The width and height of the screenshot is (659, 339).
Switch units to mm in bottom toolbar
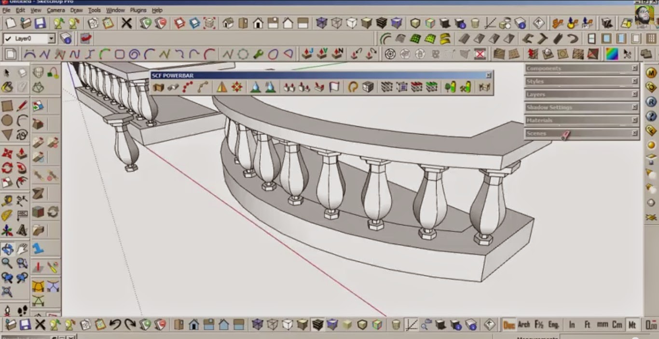[x=602, y=325]
